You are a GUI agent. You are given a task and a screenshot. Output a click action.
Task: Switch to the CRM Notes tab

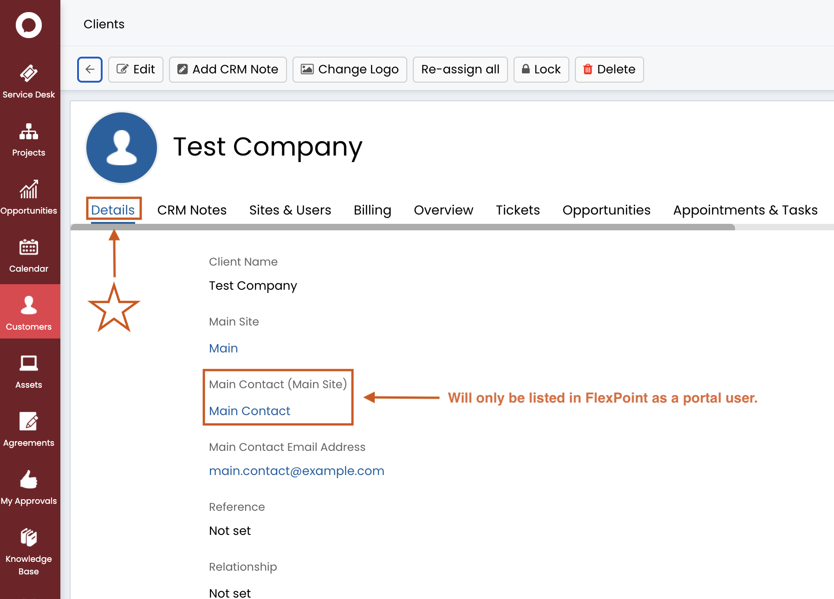(x=192, y=210)
